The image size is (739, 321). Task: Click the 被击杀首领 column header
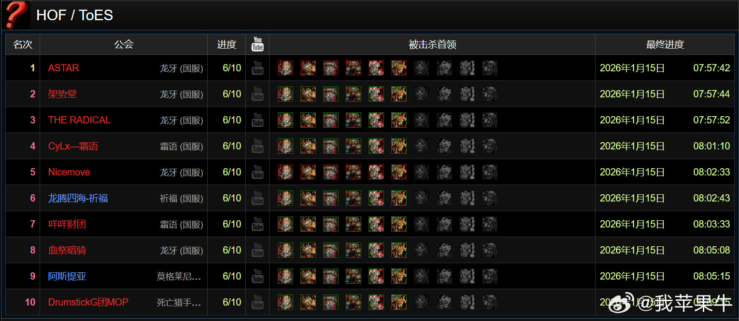pos(432,44)
